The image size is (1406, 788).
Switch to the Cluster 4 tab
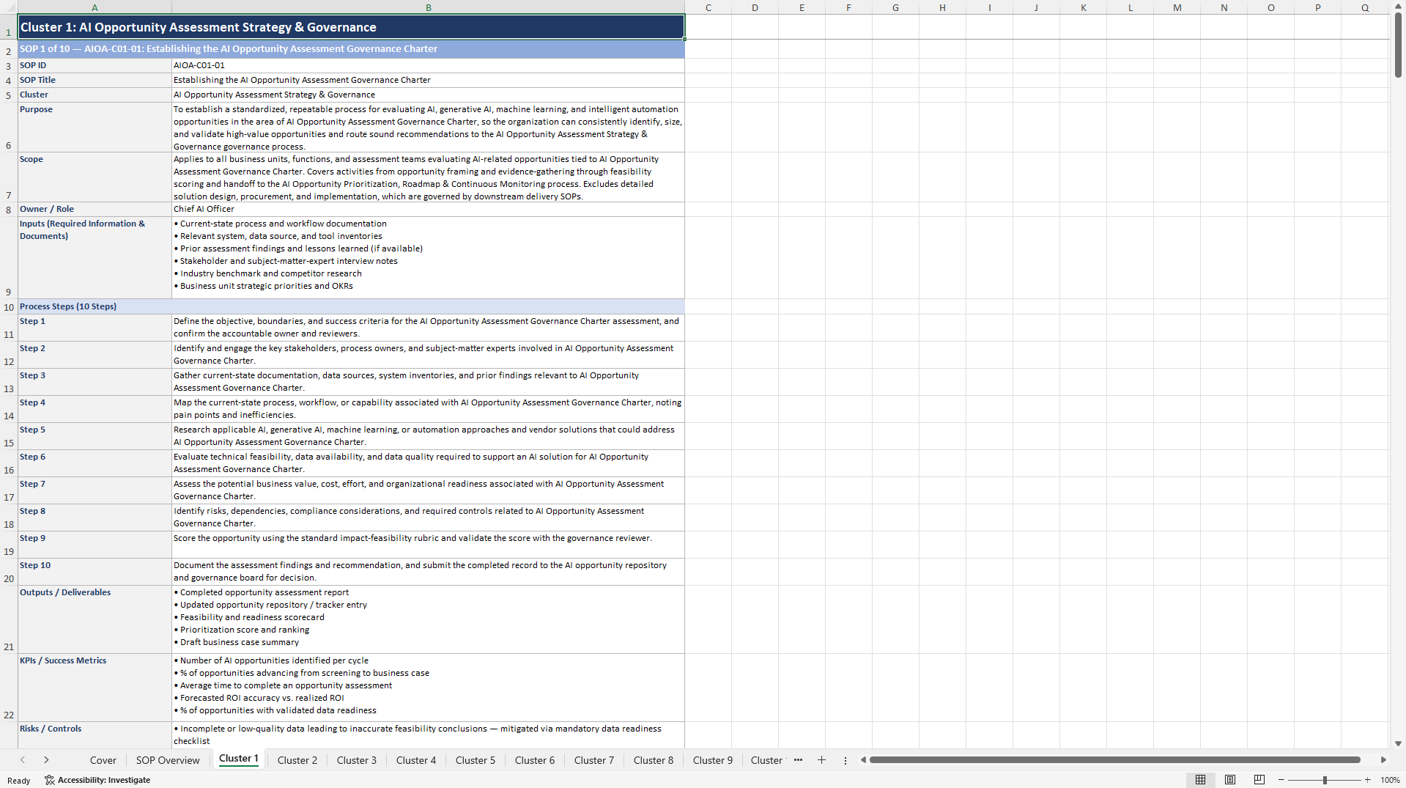[416, 760]
